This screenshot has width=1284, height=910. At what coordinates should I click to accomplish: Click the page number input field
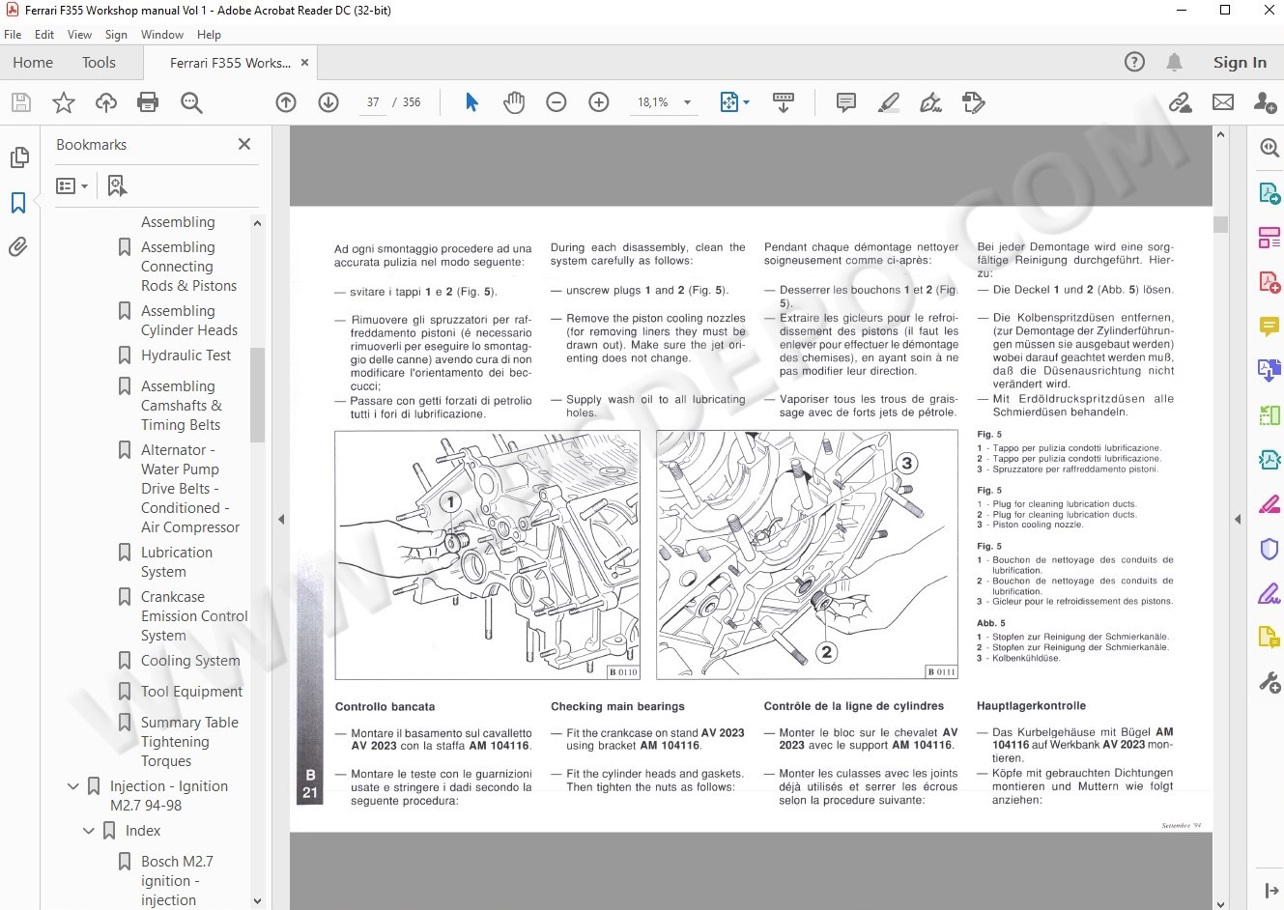[x=373, y=102]
